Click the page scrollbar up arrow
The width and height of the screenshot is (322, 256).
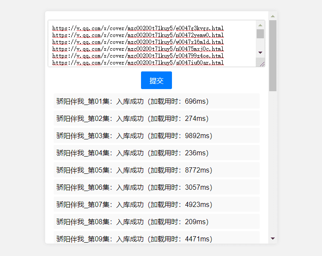click(x=273, y=16)
